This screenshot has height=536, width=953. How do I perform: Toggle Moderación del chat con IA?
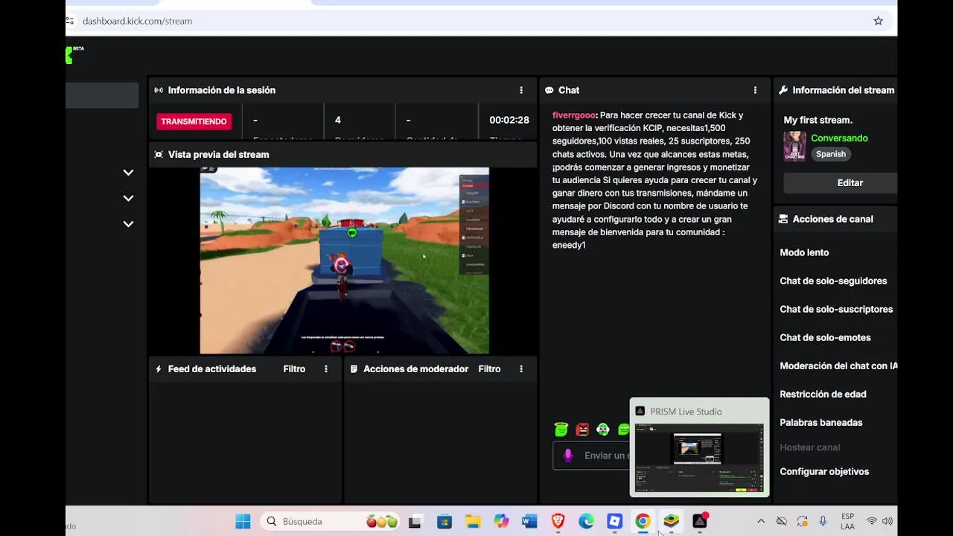(x=838, y=366)
